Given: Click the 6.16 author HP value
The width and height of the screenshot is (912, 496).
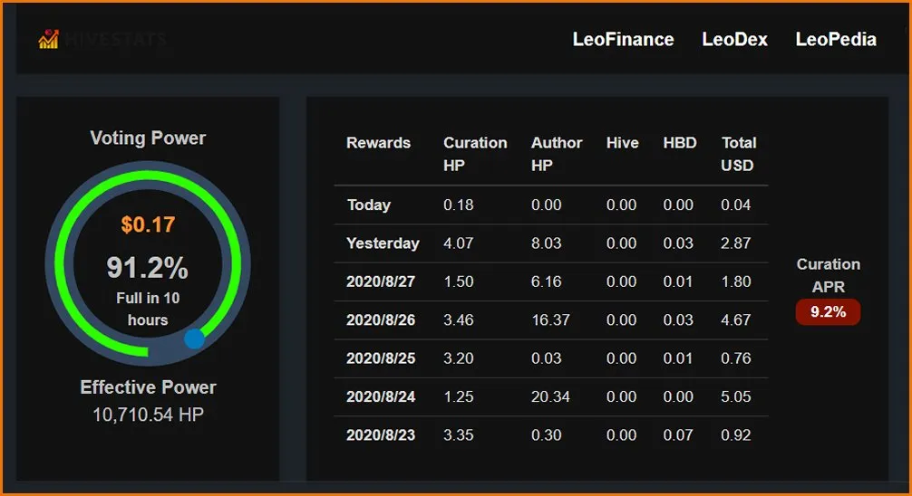Looking at the screenshot, I should [546, 281].
